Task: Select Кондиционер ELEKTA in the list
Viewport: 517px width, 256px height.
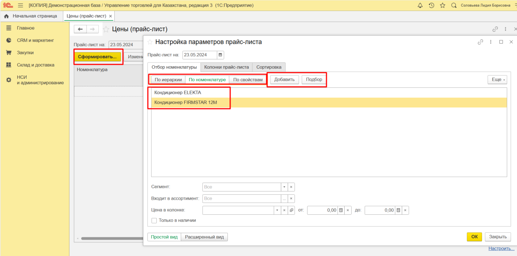Action: [178, 93]
